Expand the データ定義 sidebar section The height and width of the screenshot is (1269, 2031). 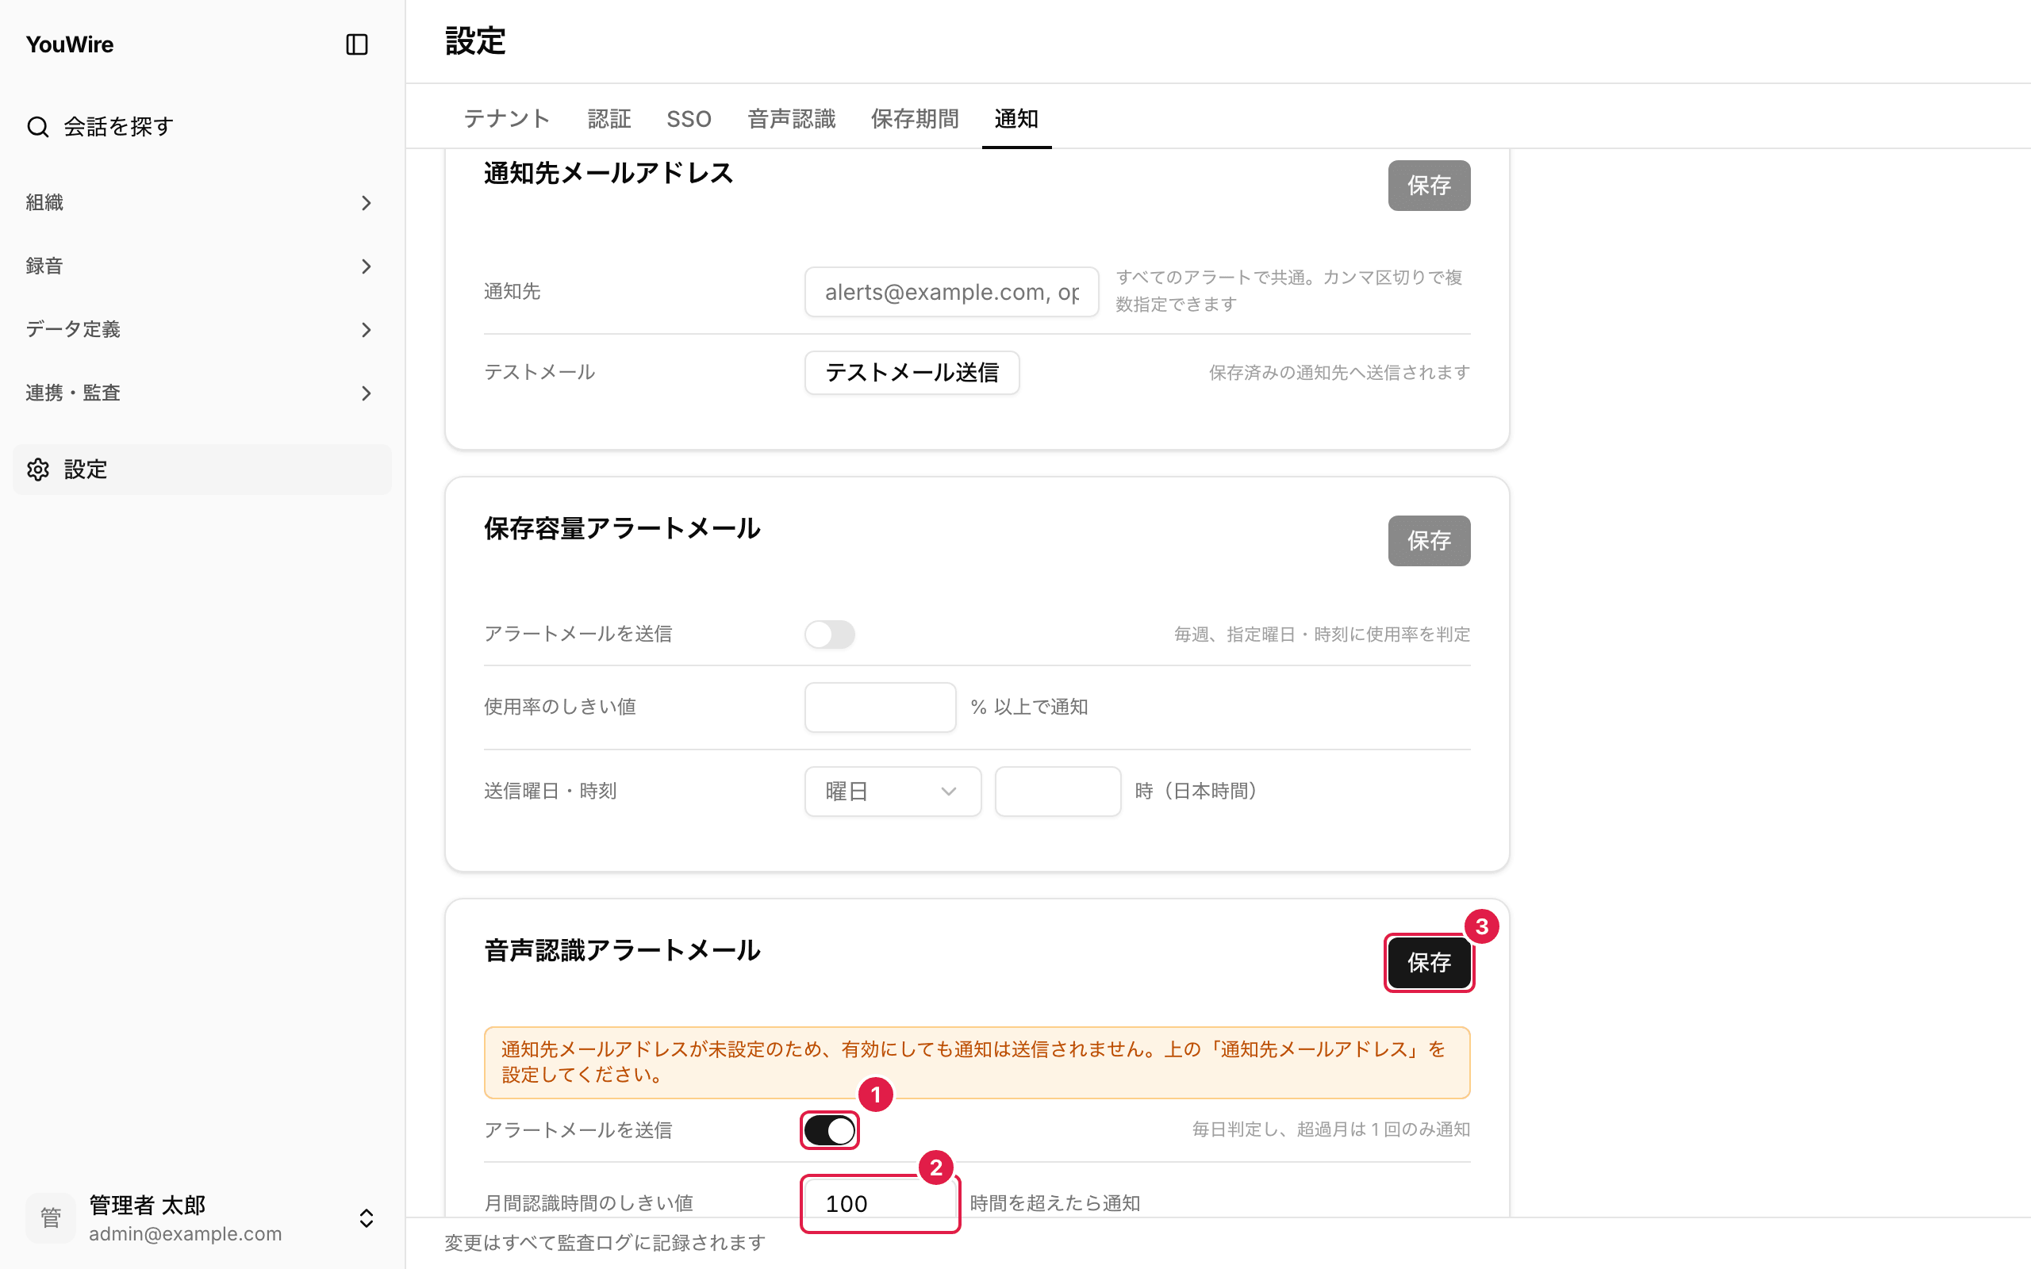coord(202,329)
